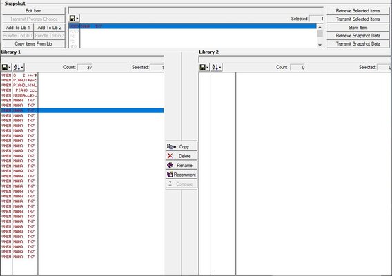The width and height of the screenshot is (392, 276).
Task: Click the Copy button between libraries
Action: [x=182, y=146]
